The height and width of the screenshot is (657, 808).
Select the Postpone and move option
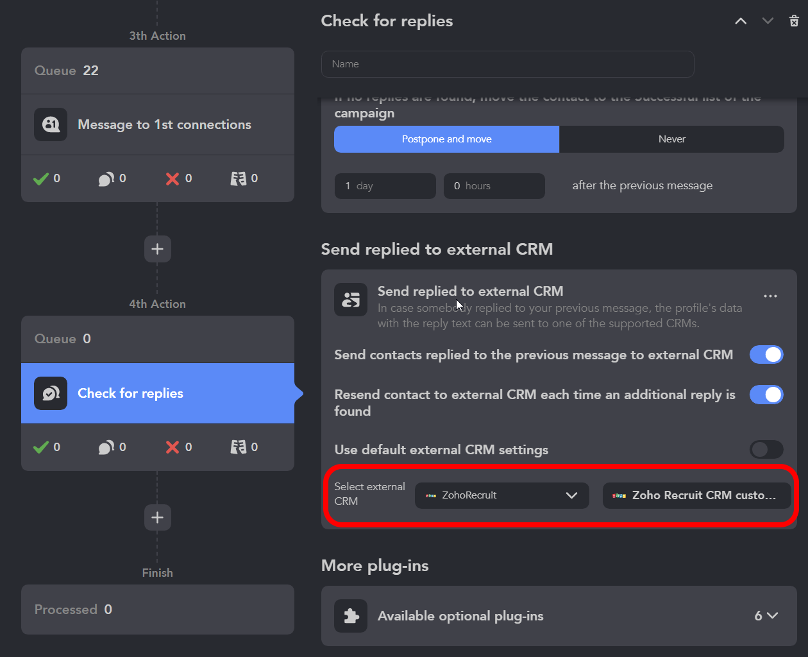point(447,139)
